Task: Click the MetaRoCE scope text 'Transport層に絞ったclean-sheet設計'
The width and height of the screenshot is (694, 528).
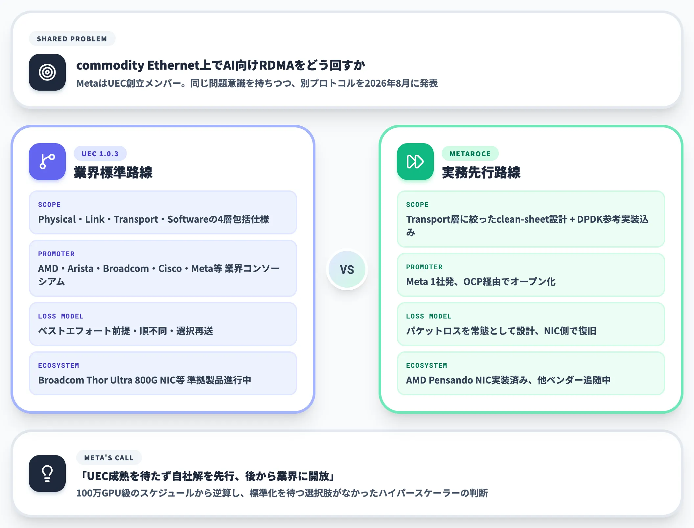Action: tap(487, 219)
